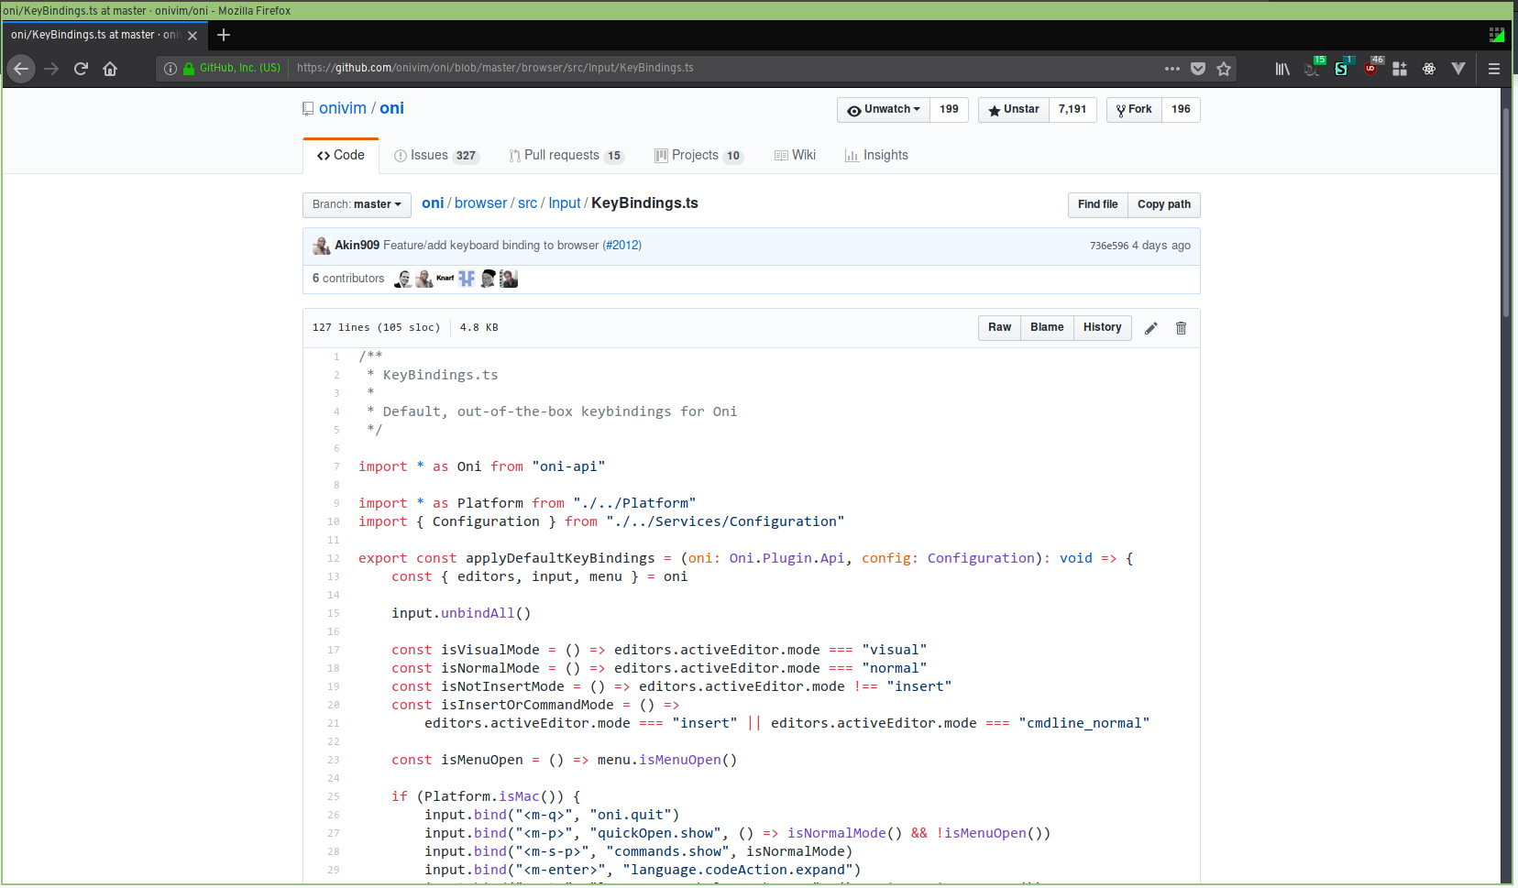This screenshot has width=1518, height=888.
Task: Toggle Unwatch on the oni repository
Action: 882,109
